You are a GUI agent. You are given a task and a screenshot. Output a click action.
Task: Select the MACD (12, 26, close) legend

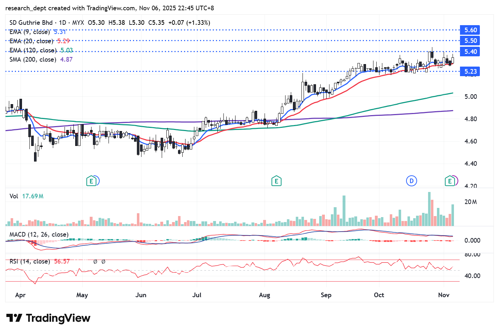coord(39,234)
